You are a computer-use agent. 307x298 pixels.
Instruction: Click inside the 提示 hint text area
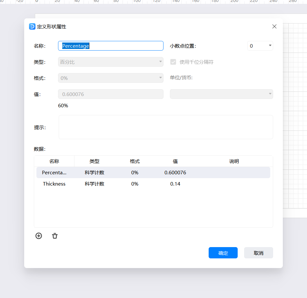click(x=166, y=127)
